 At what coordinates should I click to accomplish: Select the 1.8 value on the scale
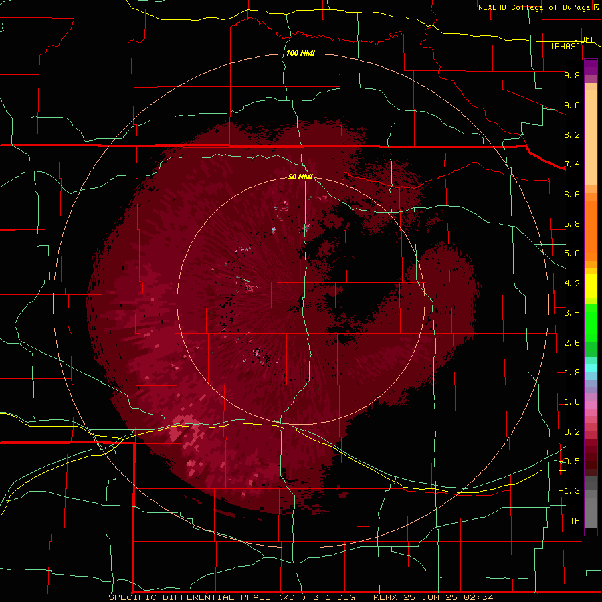point(572,373)
